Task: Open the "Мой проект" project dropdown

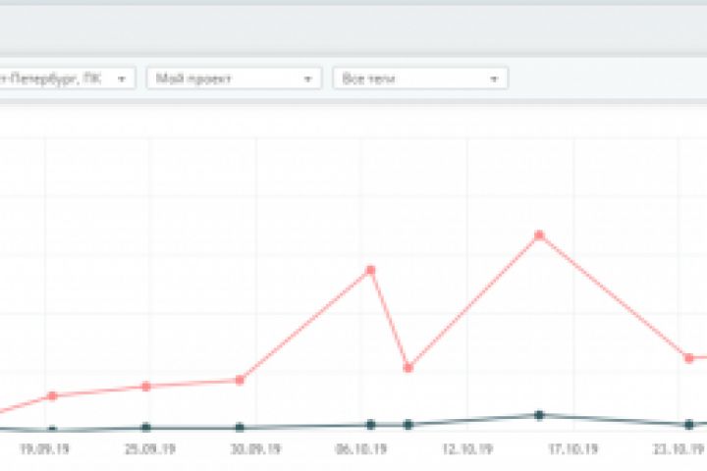Action: [x=234, y=78]
